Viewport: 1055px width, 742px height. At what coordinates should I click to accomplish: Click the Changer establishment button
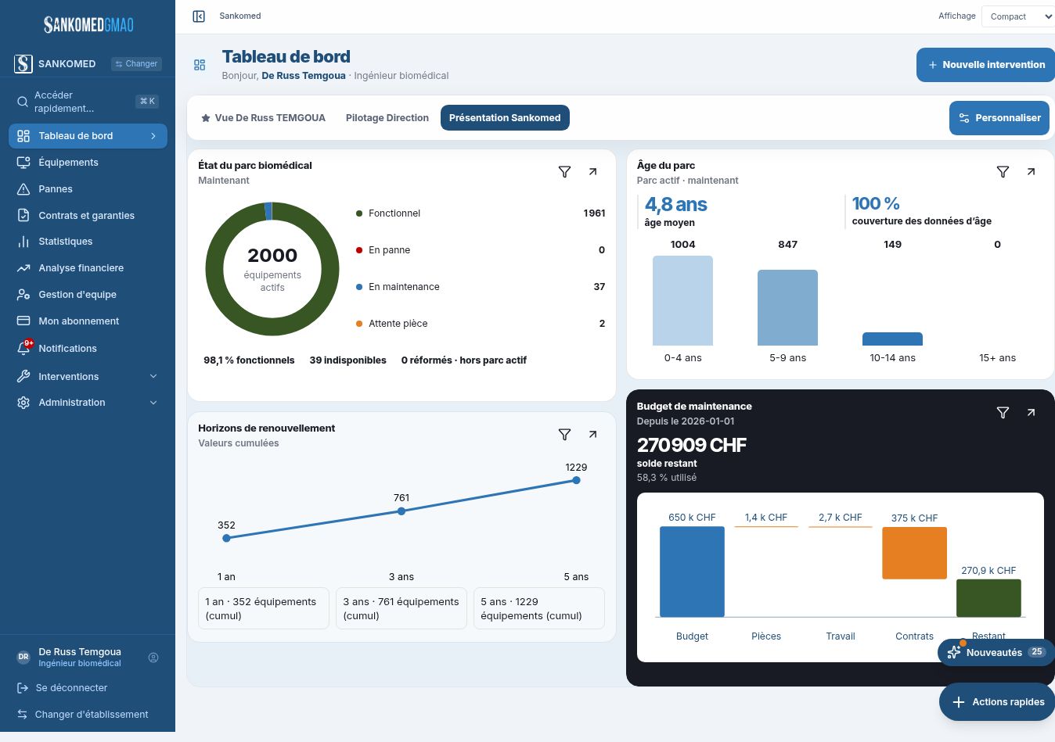click(136, 64)
